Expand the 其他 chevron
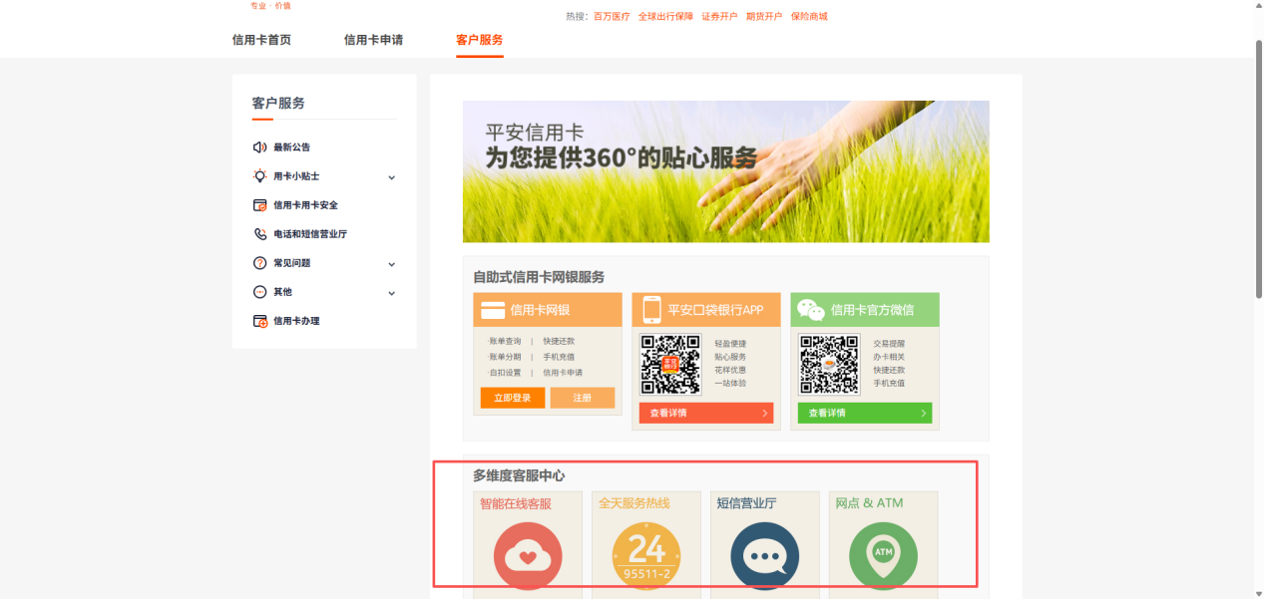Viewport: 1264px width, 599px height. (391, 293)
